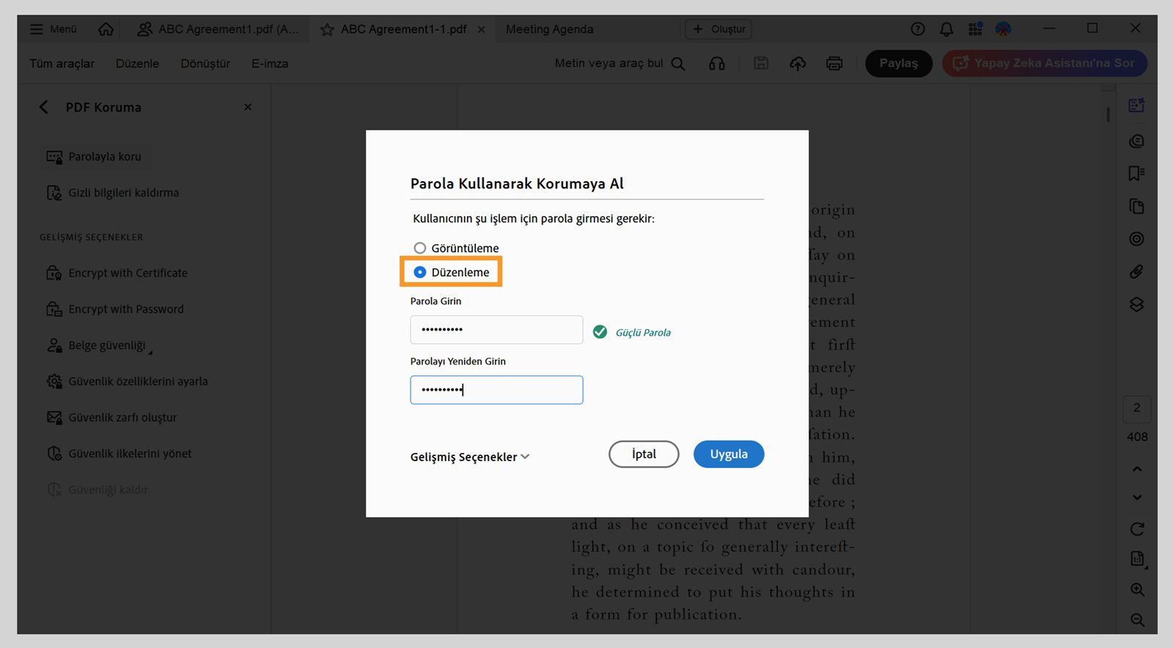Click the headphones read-aloud icon

point(717,64)
